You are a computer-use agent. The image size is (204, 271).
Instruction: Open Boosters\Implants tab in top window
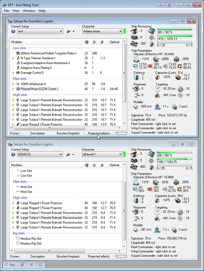point(68,133)
